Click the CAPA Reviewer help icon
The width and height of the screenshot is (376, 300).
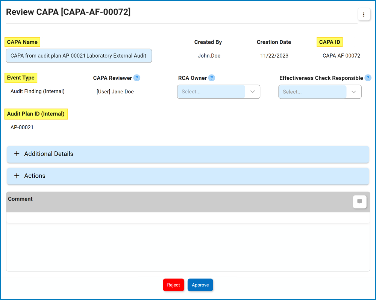click(137, 78)
